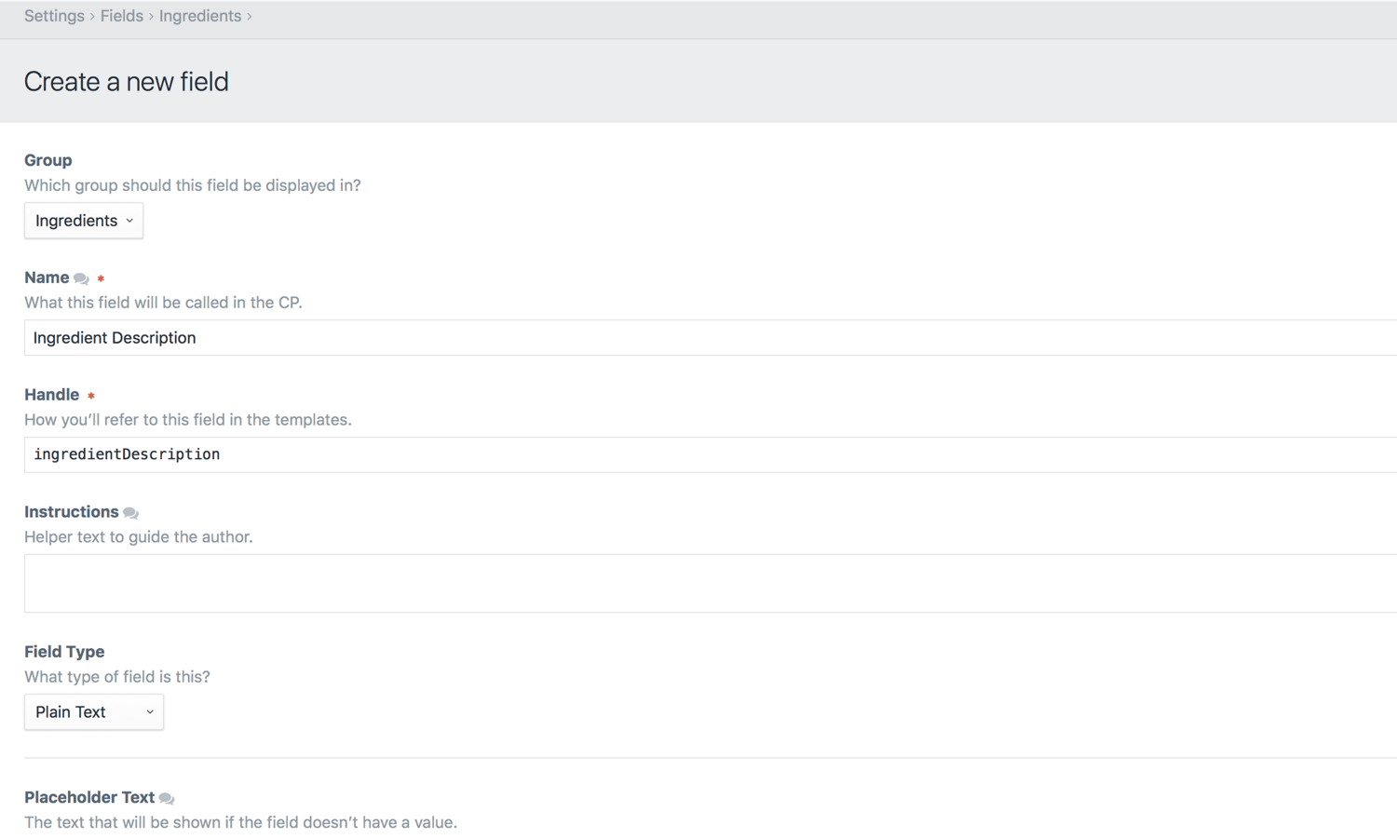Click the Handle label

coord(52,395)
